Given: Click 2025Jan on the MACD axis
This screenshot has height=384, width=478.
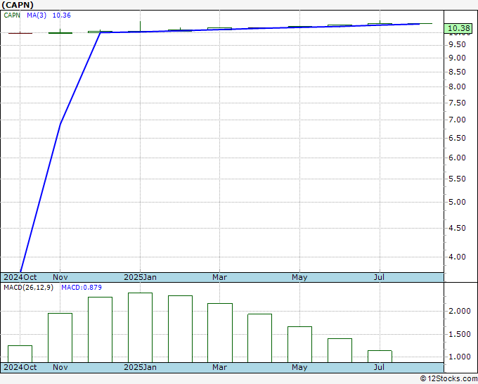Looking at the screenshot, I should click(x=140, y=367).
